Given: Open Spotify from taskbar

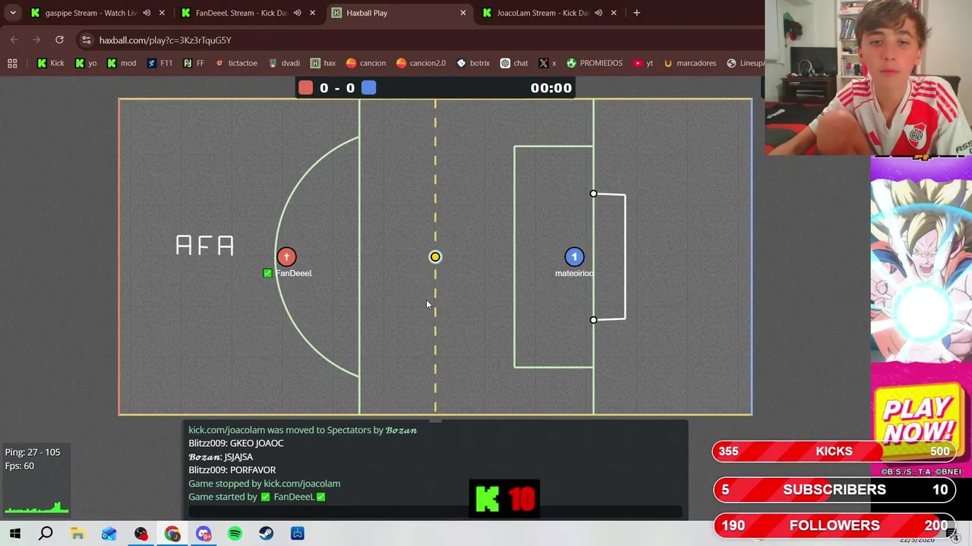Looking at the screenshot, I should tap(235, 534).
